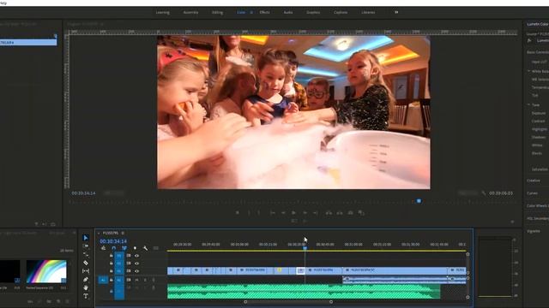This screenshot has height=308, width=549.
Task: Select the Selection tool arrow
Action: coord(86,238)
